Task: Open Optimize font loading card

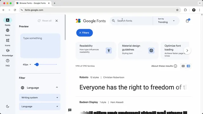Action: (x=175, y=51)
